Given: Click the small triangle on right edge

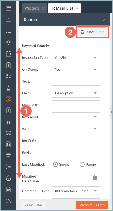Looking at the screenshot, I should coord(111,112).
